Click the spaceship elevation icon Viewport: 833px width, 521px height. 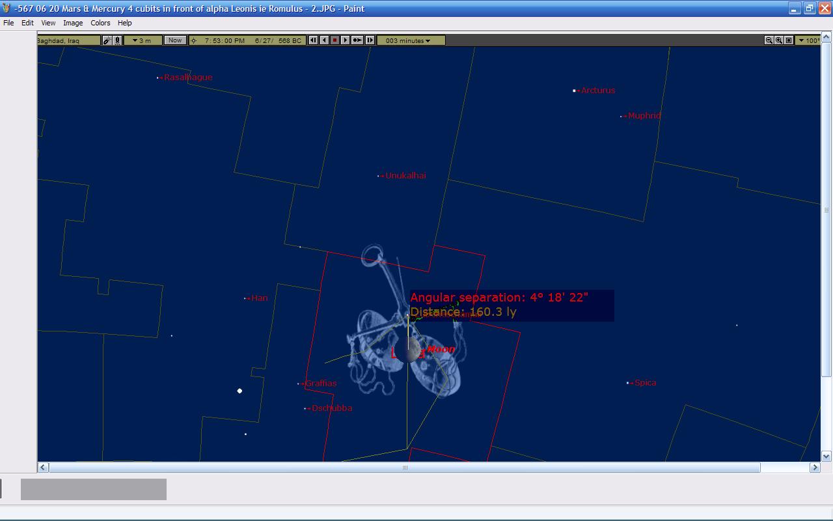coord(118,40)
